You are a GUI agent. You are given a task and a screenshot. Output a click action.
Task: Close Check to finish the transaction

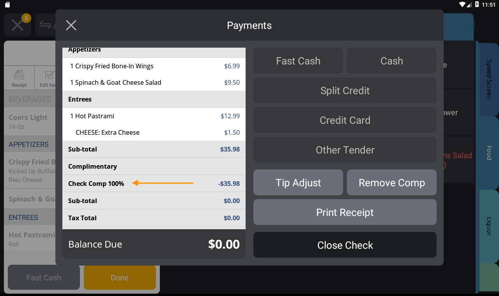[x=345, y=245]
